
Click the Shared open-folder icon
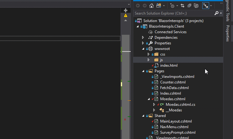[x=151, y=116]
